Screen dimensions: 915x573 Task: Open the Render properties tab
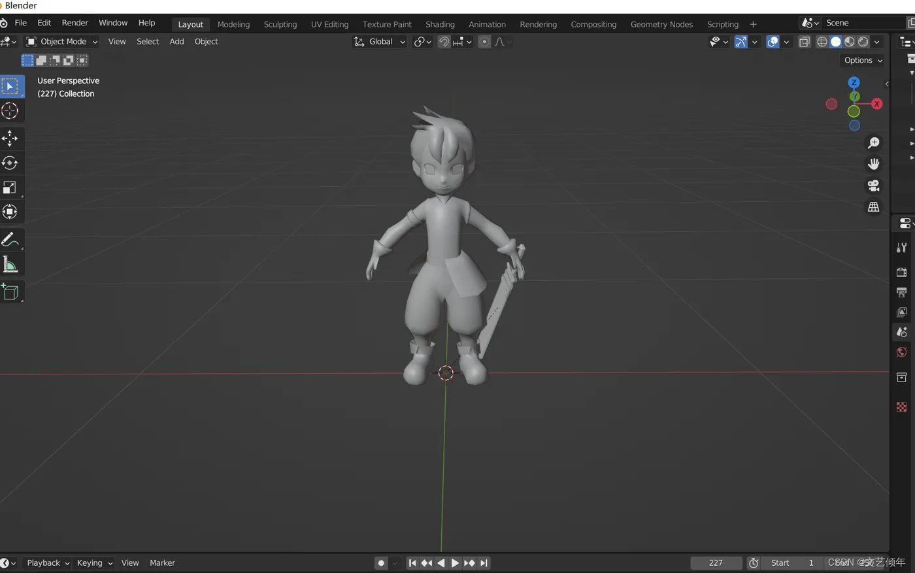[902, 272]
